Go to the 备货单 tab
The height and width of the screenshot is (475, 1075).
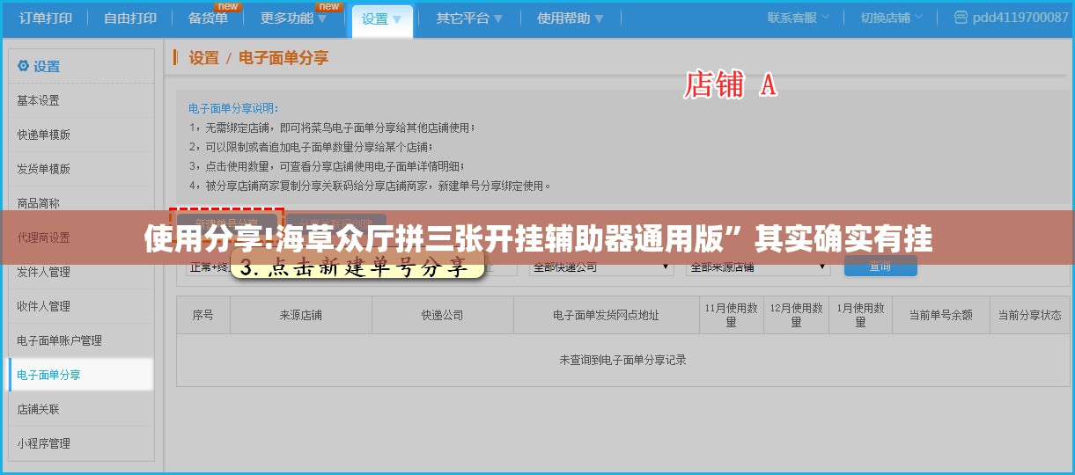click(208, 18)
